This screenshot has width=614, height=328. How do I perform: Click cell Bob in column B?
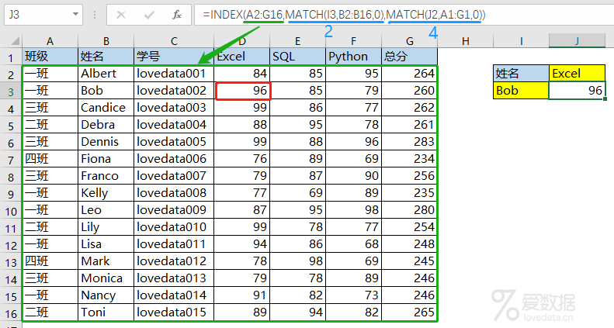click(x=106, y=91)
